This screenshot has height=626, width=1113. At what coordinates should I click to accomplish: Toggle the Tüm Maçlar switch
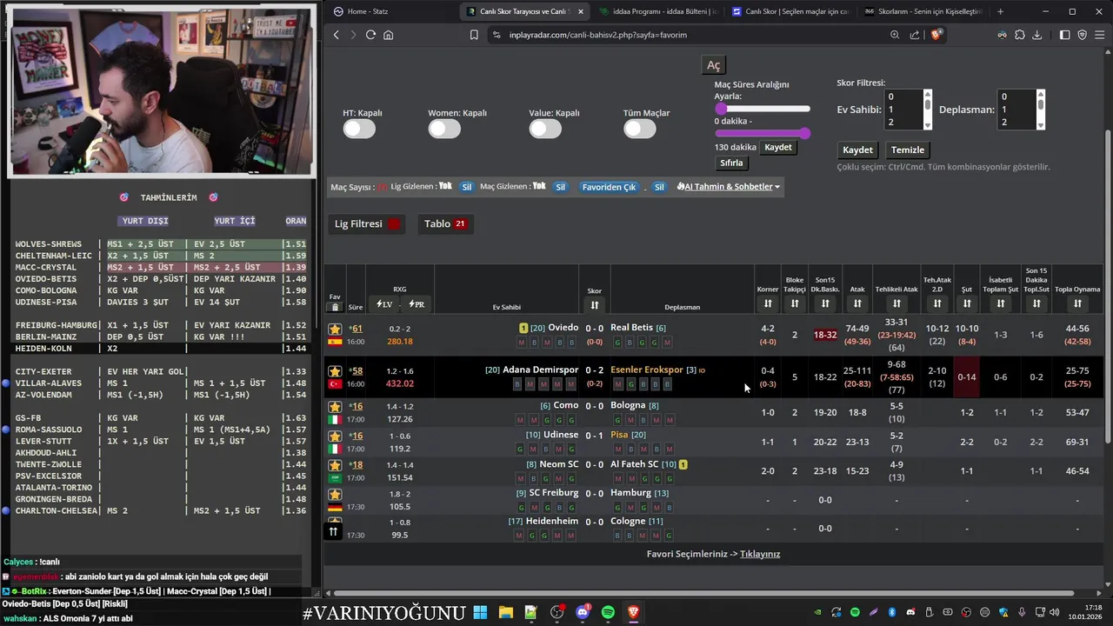pyautogui.click(x=639, y=129)
